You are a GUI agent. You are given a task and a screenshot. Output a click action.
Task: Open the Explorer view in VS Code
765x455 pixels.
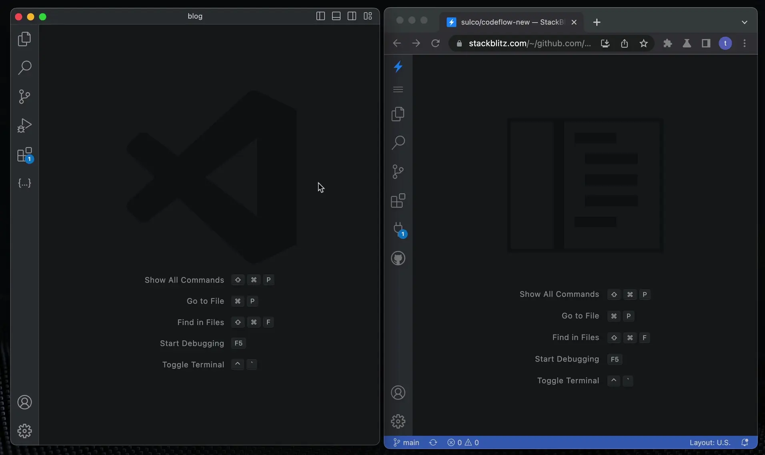pos(24,39)
